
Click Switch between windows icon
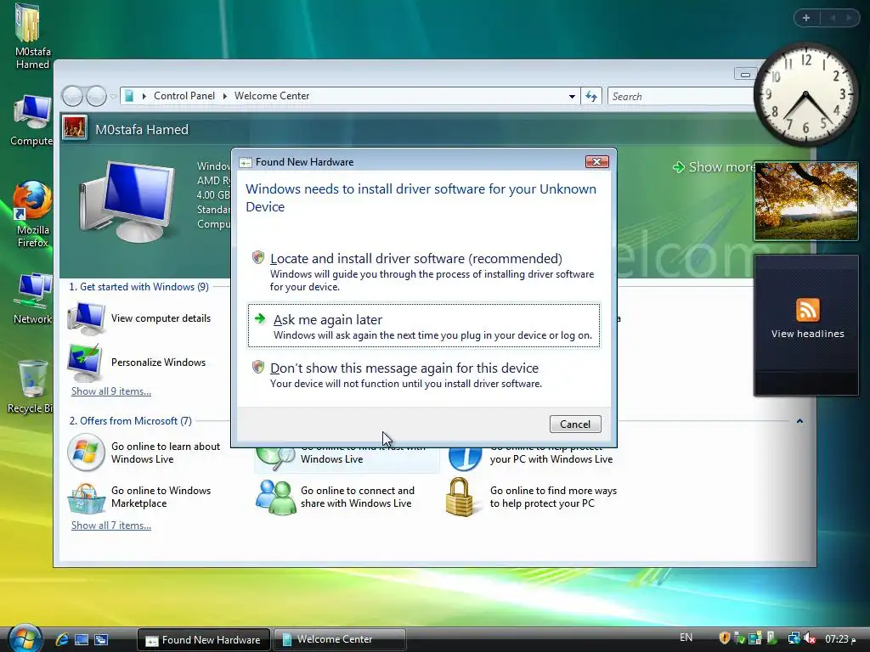coord(101,639)
